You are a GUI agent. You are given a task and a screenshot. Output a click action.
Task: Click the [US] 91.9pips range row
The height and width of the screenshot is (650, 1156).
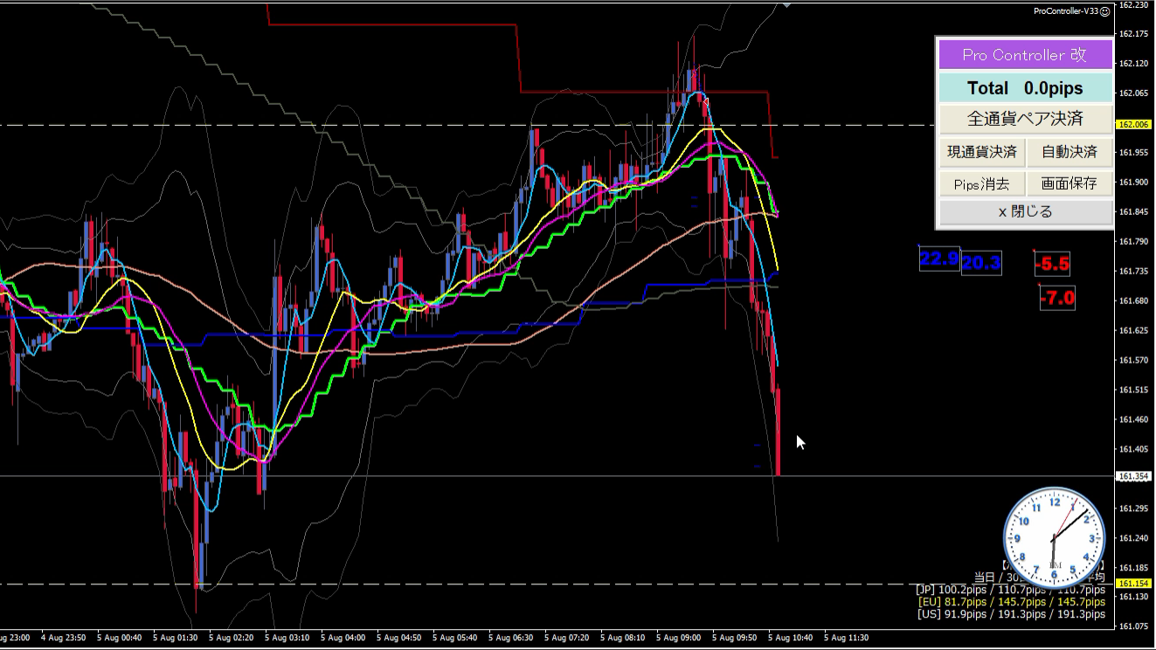[1011, 614]
